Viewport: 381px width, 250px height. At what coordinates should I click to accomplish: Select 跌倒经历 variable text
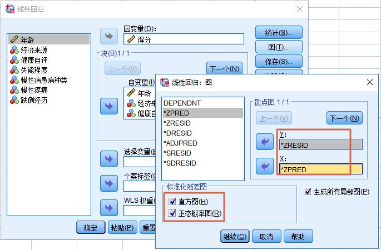coord(34,100)
